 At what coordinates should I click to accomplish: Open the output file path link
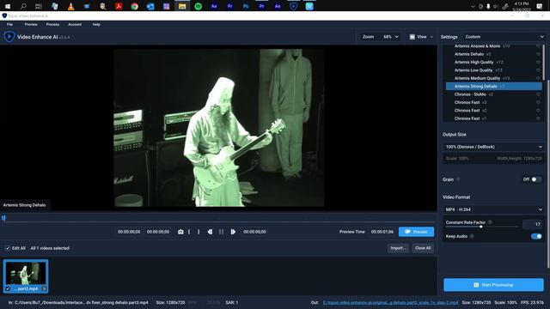click(x=390, y=302)
